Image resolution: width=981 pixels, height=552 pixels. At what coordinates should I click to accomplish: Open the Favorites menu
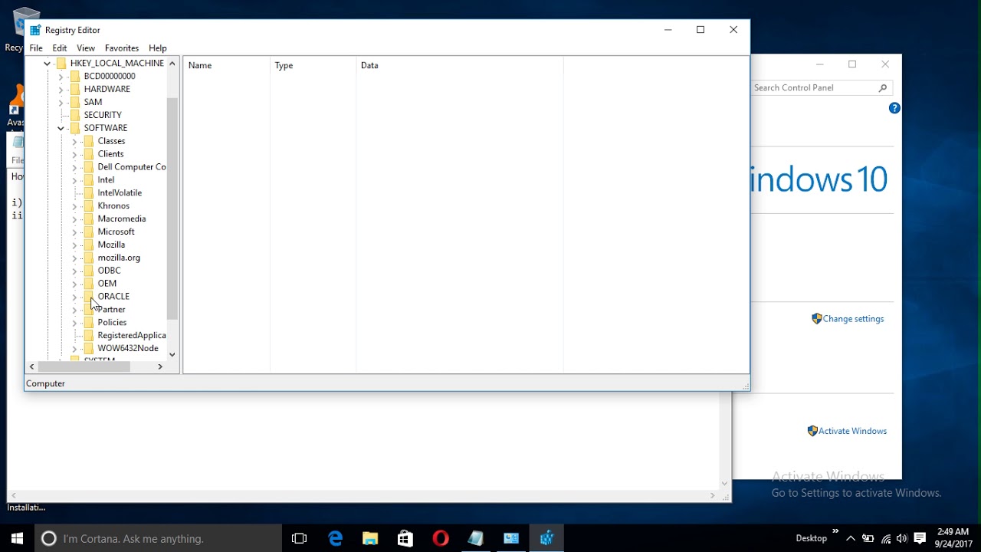(x=122, y=48)
